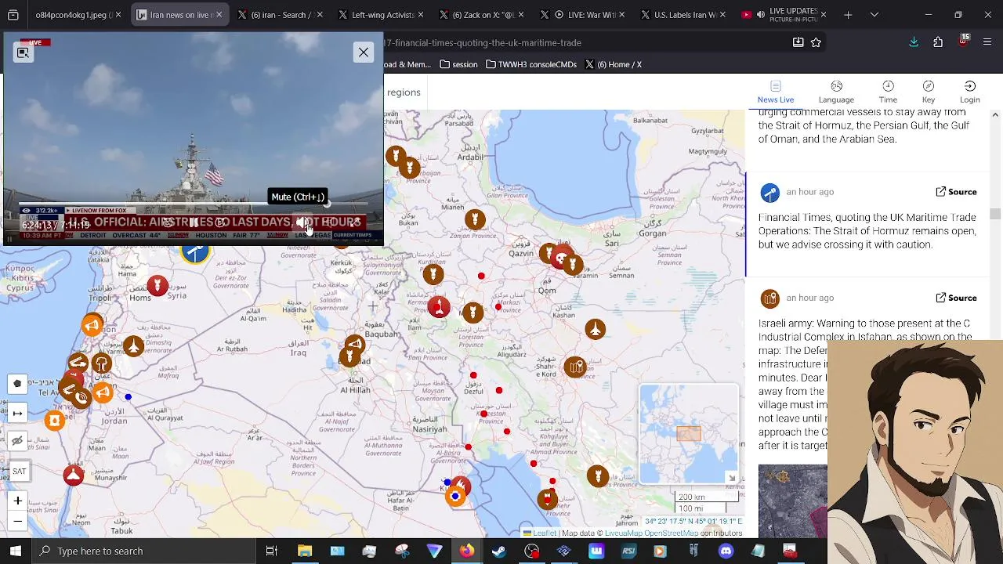The height and width of the screenshot is (564, 1003).
Task: Open the Language selector
Action: pos(836,92)
